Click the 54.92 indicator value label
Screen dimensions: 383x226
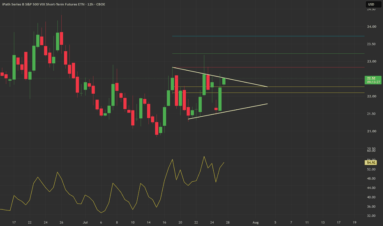(x=371, y=162)
